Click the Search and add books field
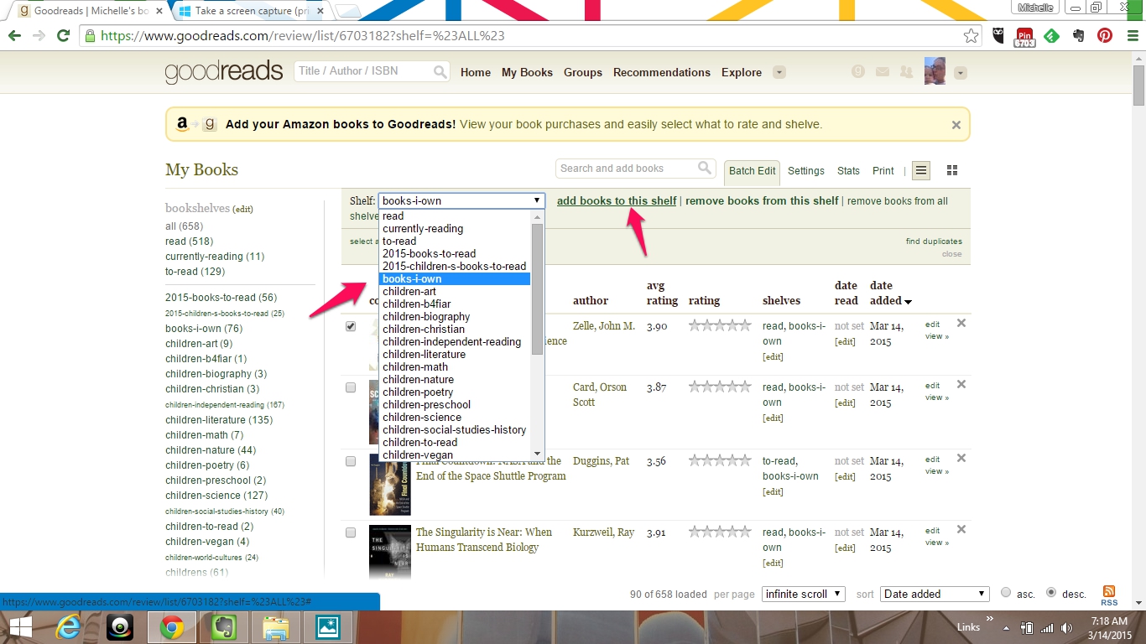 click(626, 169)
